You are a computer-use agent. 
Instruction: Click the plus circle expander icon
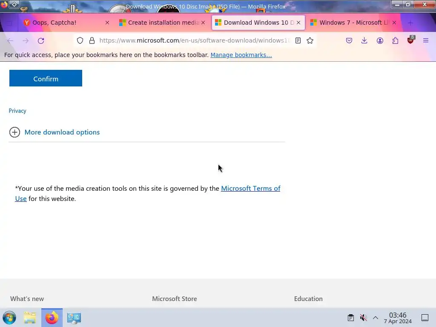pos(14,132)
